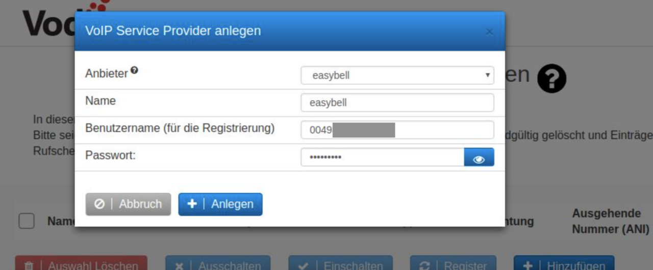
Task: Click the large question mark help icon
Action: pyautogui.click(x=551, y=79)
